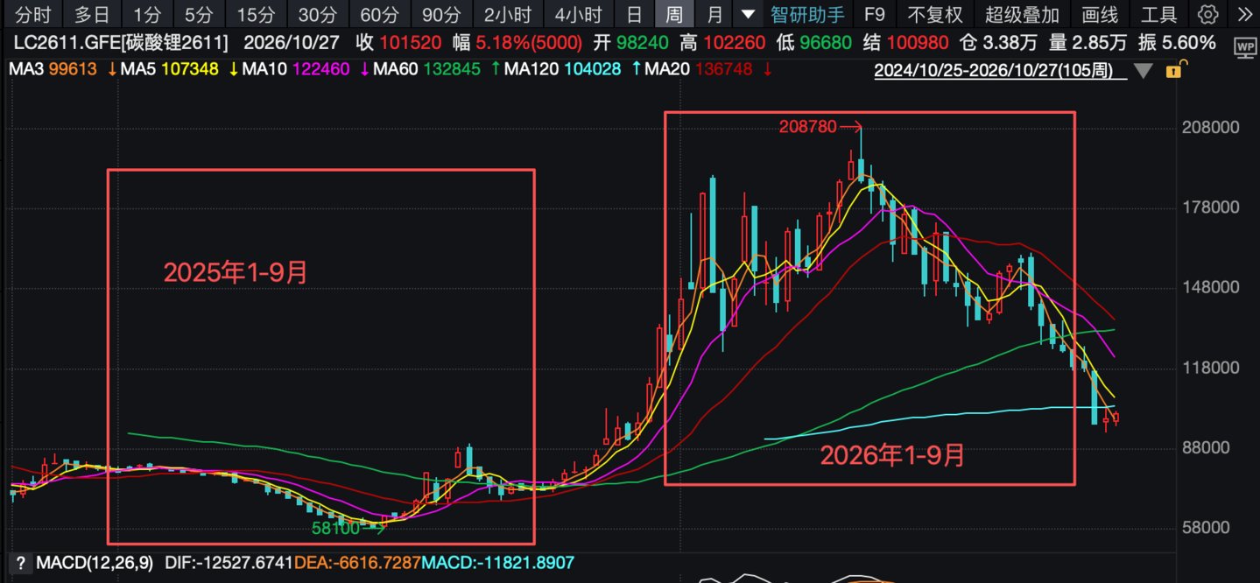This screenshot has height=583, width=1260.
Task: Switch to 多日 chart tab
Action: tap(92, 15)
